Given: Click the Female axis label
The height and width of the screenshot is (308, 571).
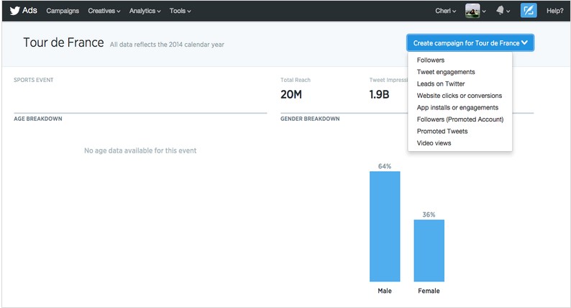Looking at the screenshot, I should (x=429, y=291).
